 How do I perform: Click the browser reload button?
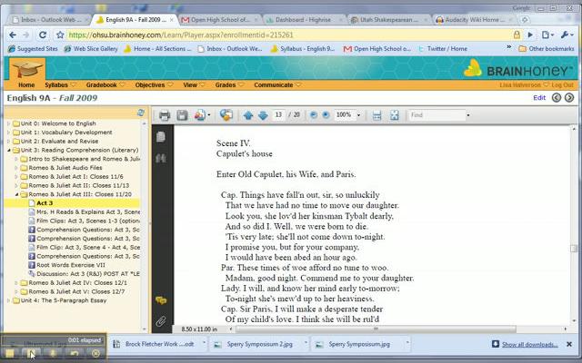(x=44, y=34)
